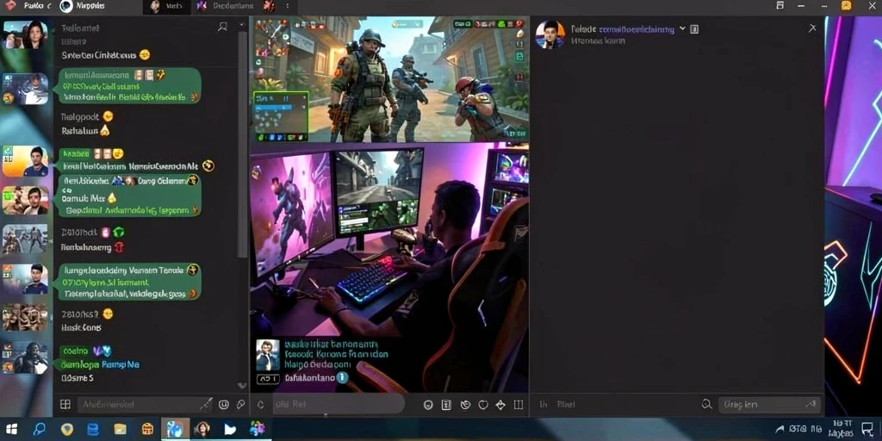Click the chat list vertical scrollbar
882x441 pixels.
[x=243, y=145]
